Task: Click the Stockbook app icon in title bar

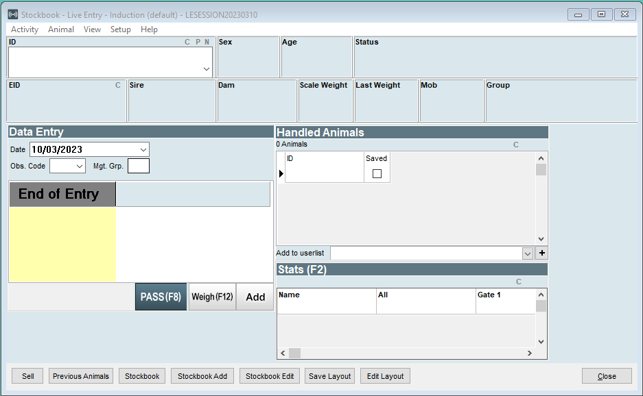Action: pos(13,15)
